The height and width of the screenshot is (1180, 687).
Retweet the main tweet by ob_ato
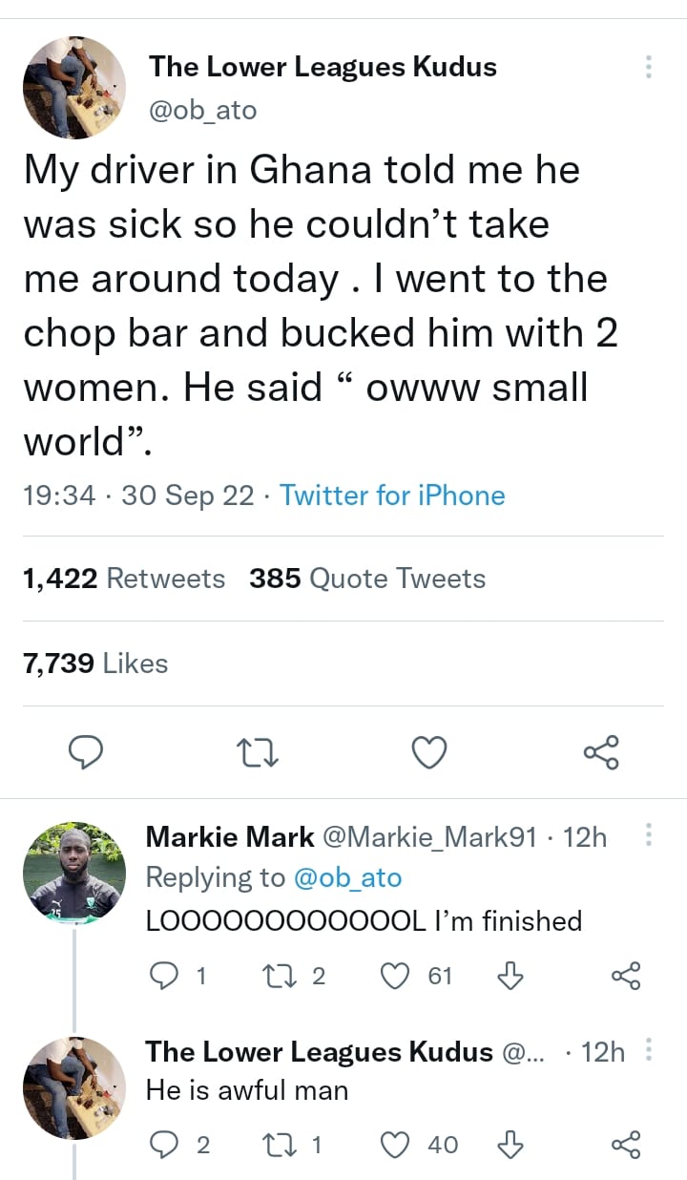257,753
